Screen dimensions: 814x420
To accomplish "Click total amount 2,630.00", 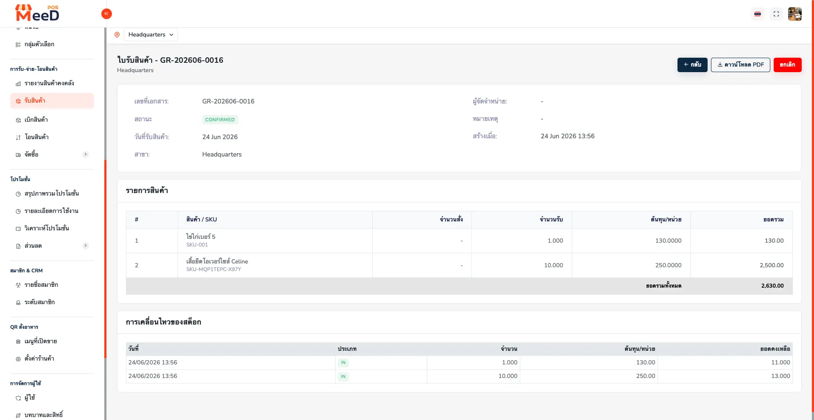I will 772,286.
